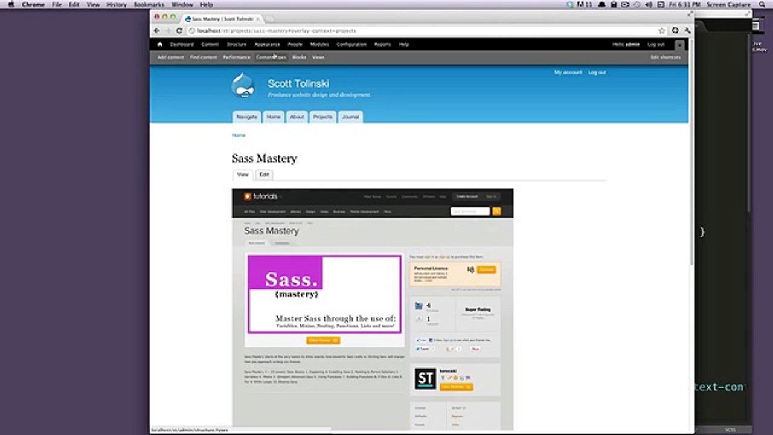Click Log out beside My account

pyautogui.click(x=597, y=72)
